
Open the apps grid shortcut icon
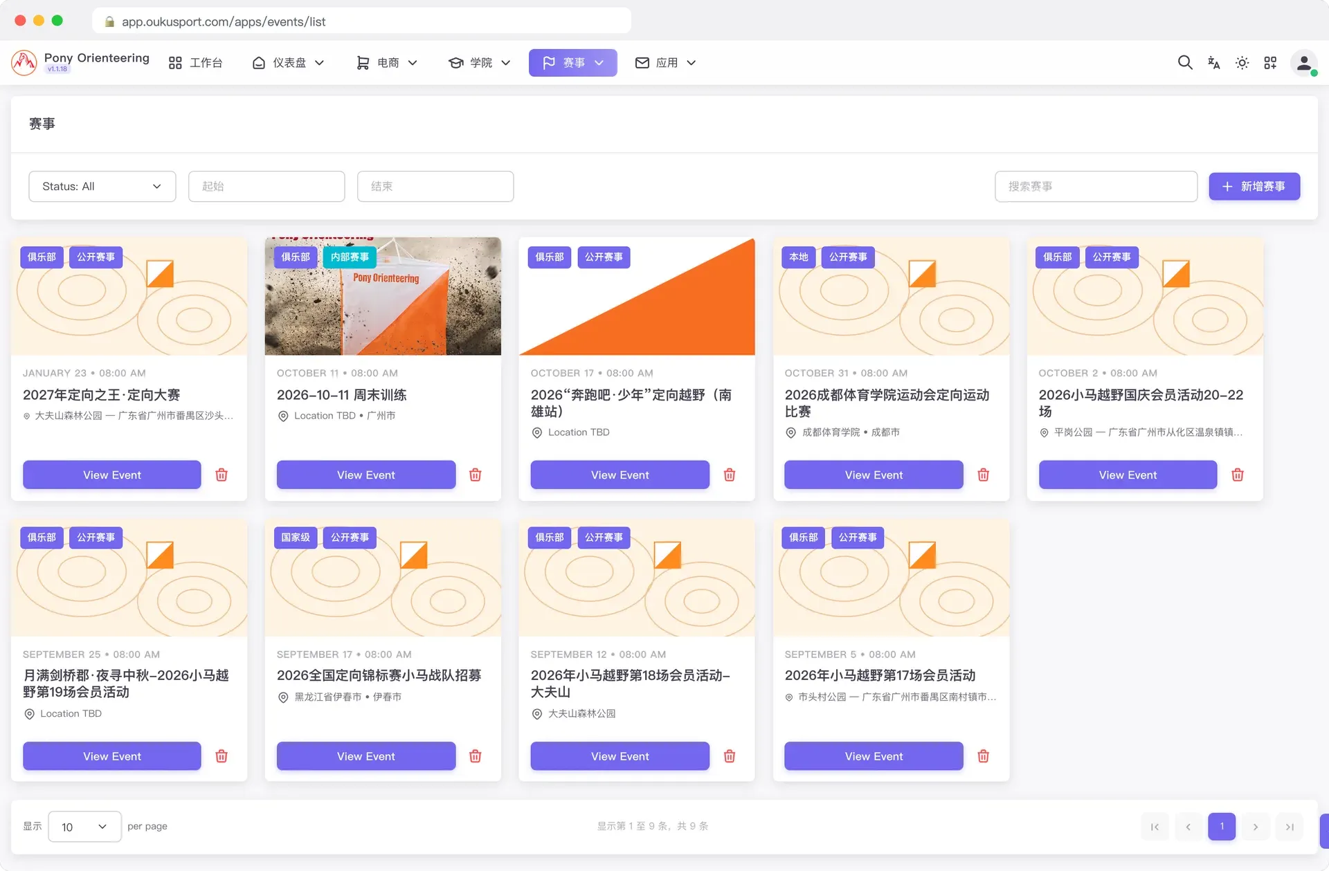click(x=1270, y=63)
